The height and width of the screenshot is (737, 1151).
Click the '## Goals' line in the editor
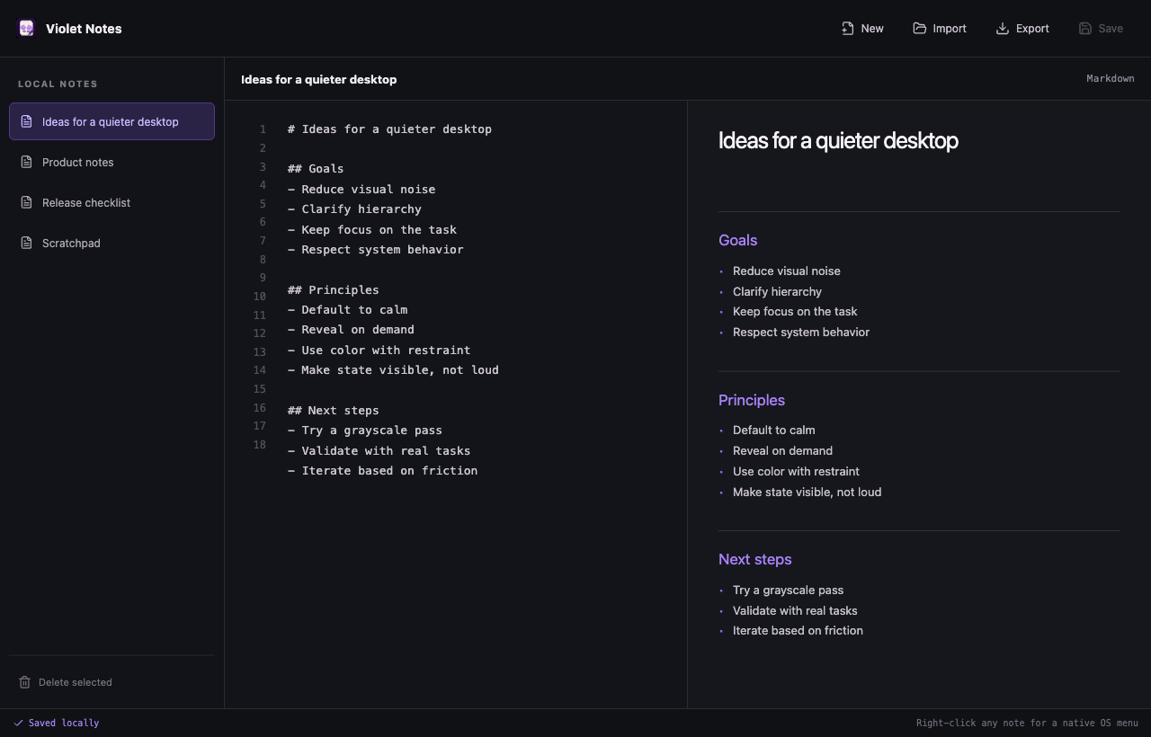click(x=316, y=168)
